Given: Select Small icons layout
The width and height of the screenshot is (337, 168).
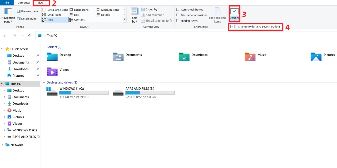Looking at the screenshot, I should tap(52, 15).
